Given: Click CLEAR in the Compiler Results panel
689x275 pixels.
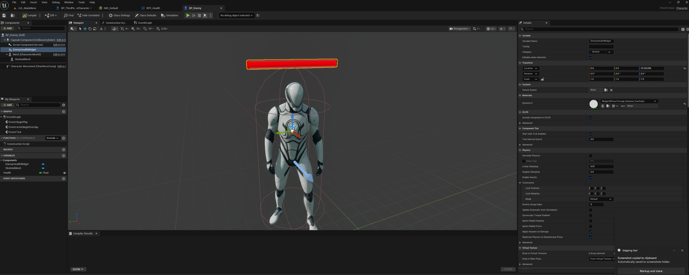Looking at the screenshot, I should point(508,269).
